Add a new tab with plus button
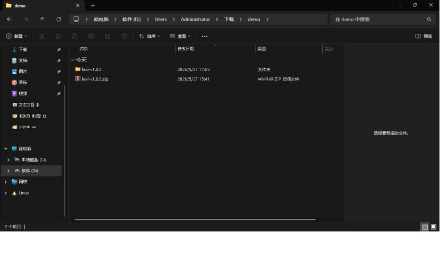Viewport: 440px width, 276px height. click(x=93, y=6)
